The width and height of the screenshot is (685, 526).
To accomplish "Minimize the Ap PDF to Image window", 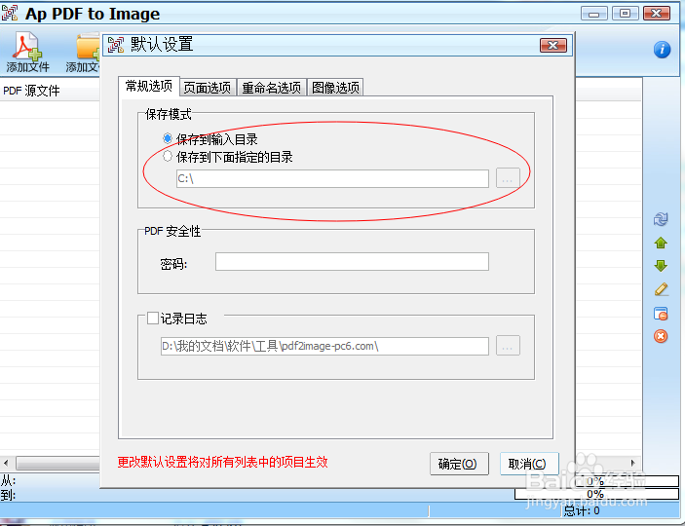I will click(594, 13).
